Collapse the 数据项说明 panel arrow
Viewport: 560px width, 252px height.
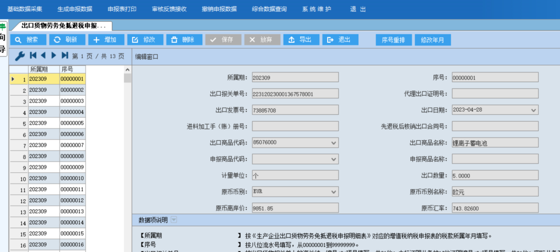174,220
